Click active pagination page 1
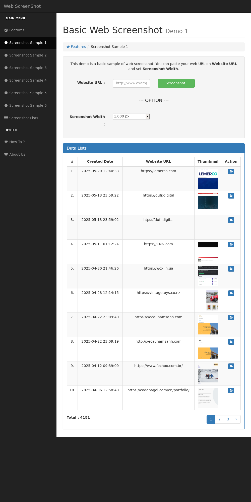Screen dimensions: 251x502 click(211, 419)
